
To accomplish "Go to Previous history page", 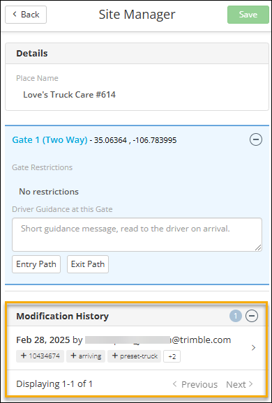I will click(x=195, y=384).
